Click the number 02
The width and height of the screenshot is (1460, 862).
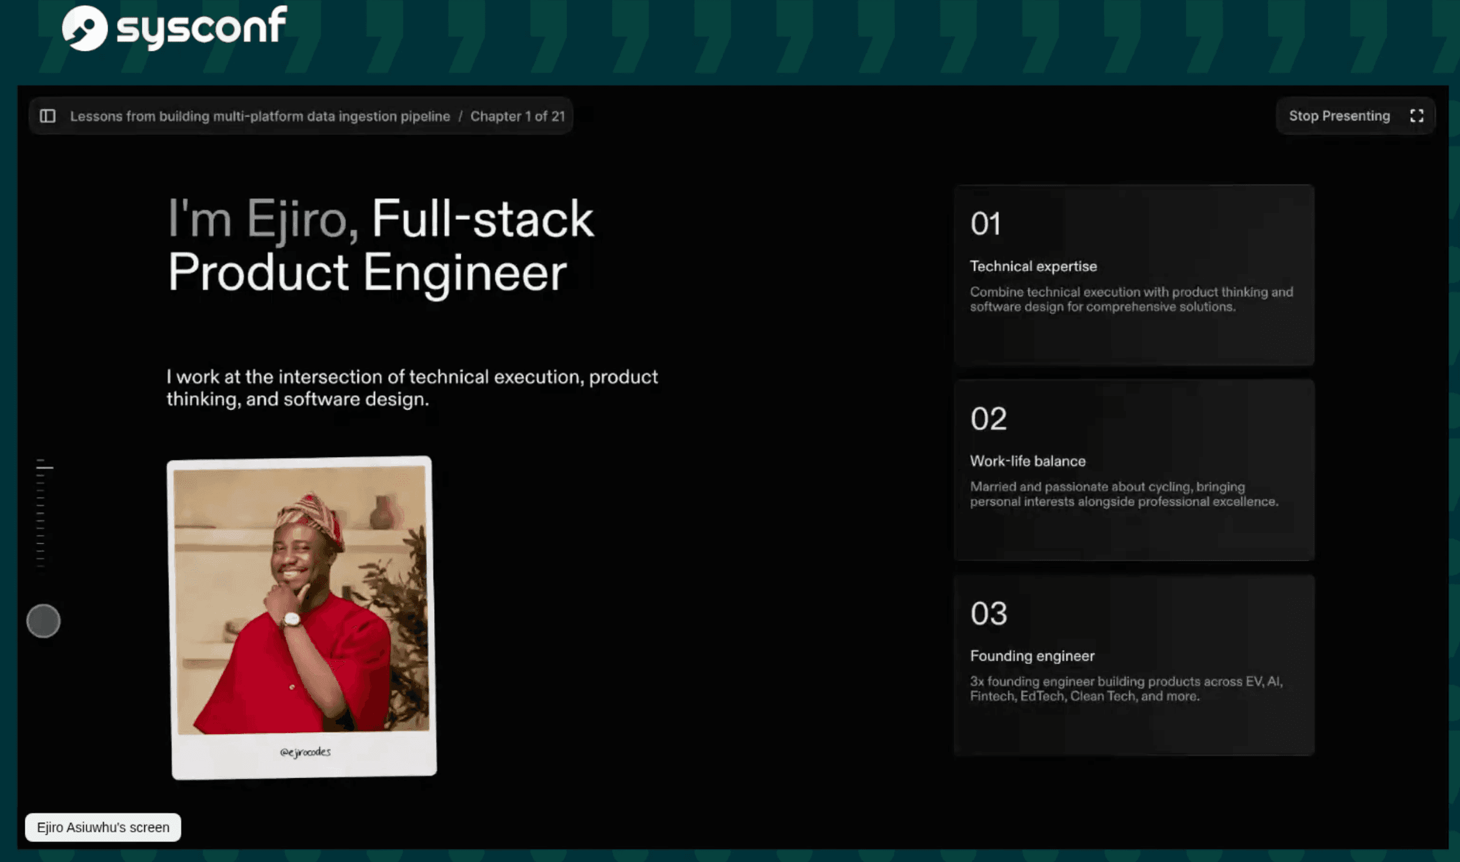[988, 419]
